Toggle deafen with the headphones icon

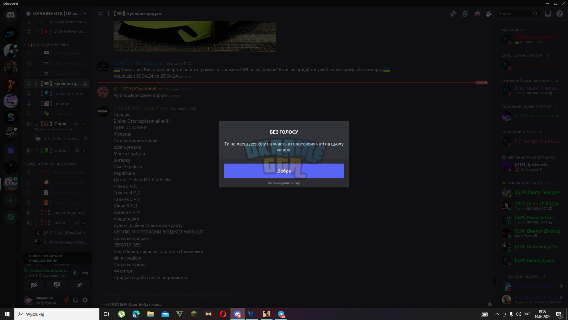(76, 300)
